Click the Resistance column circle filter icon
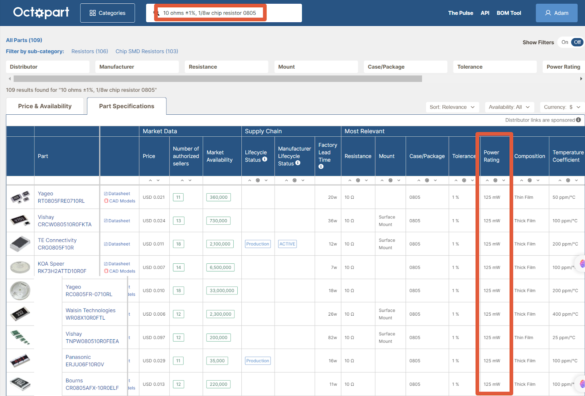 358,180
